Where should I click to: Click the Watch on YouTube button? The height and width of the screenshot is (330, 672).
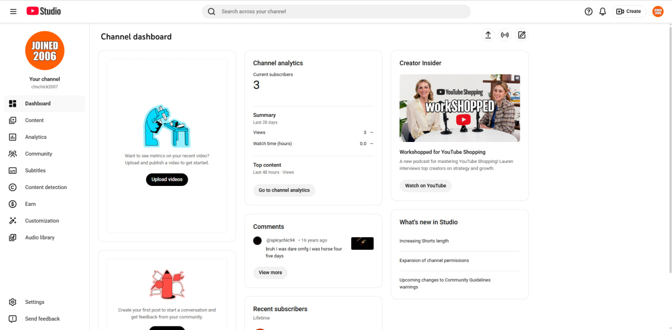(x=425, y=185)
